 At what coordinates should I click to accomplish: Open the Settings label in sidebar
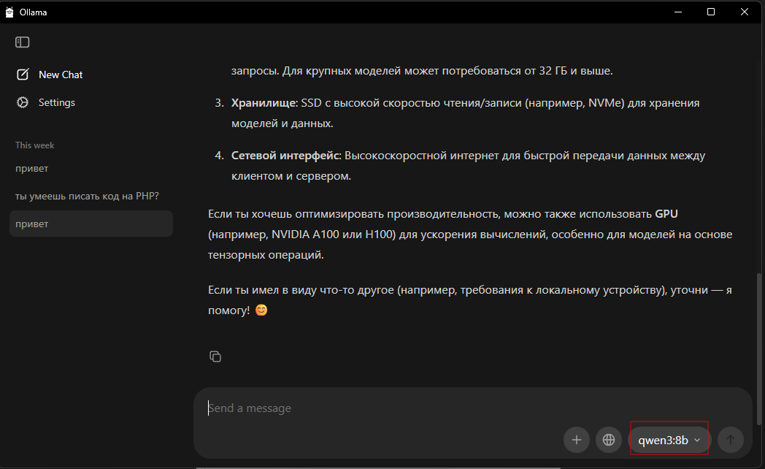(57, 102)
